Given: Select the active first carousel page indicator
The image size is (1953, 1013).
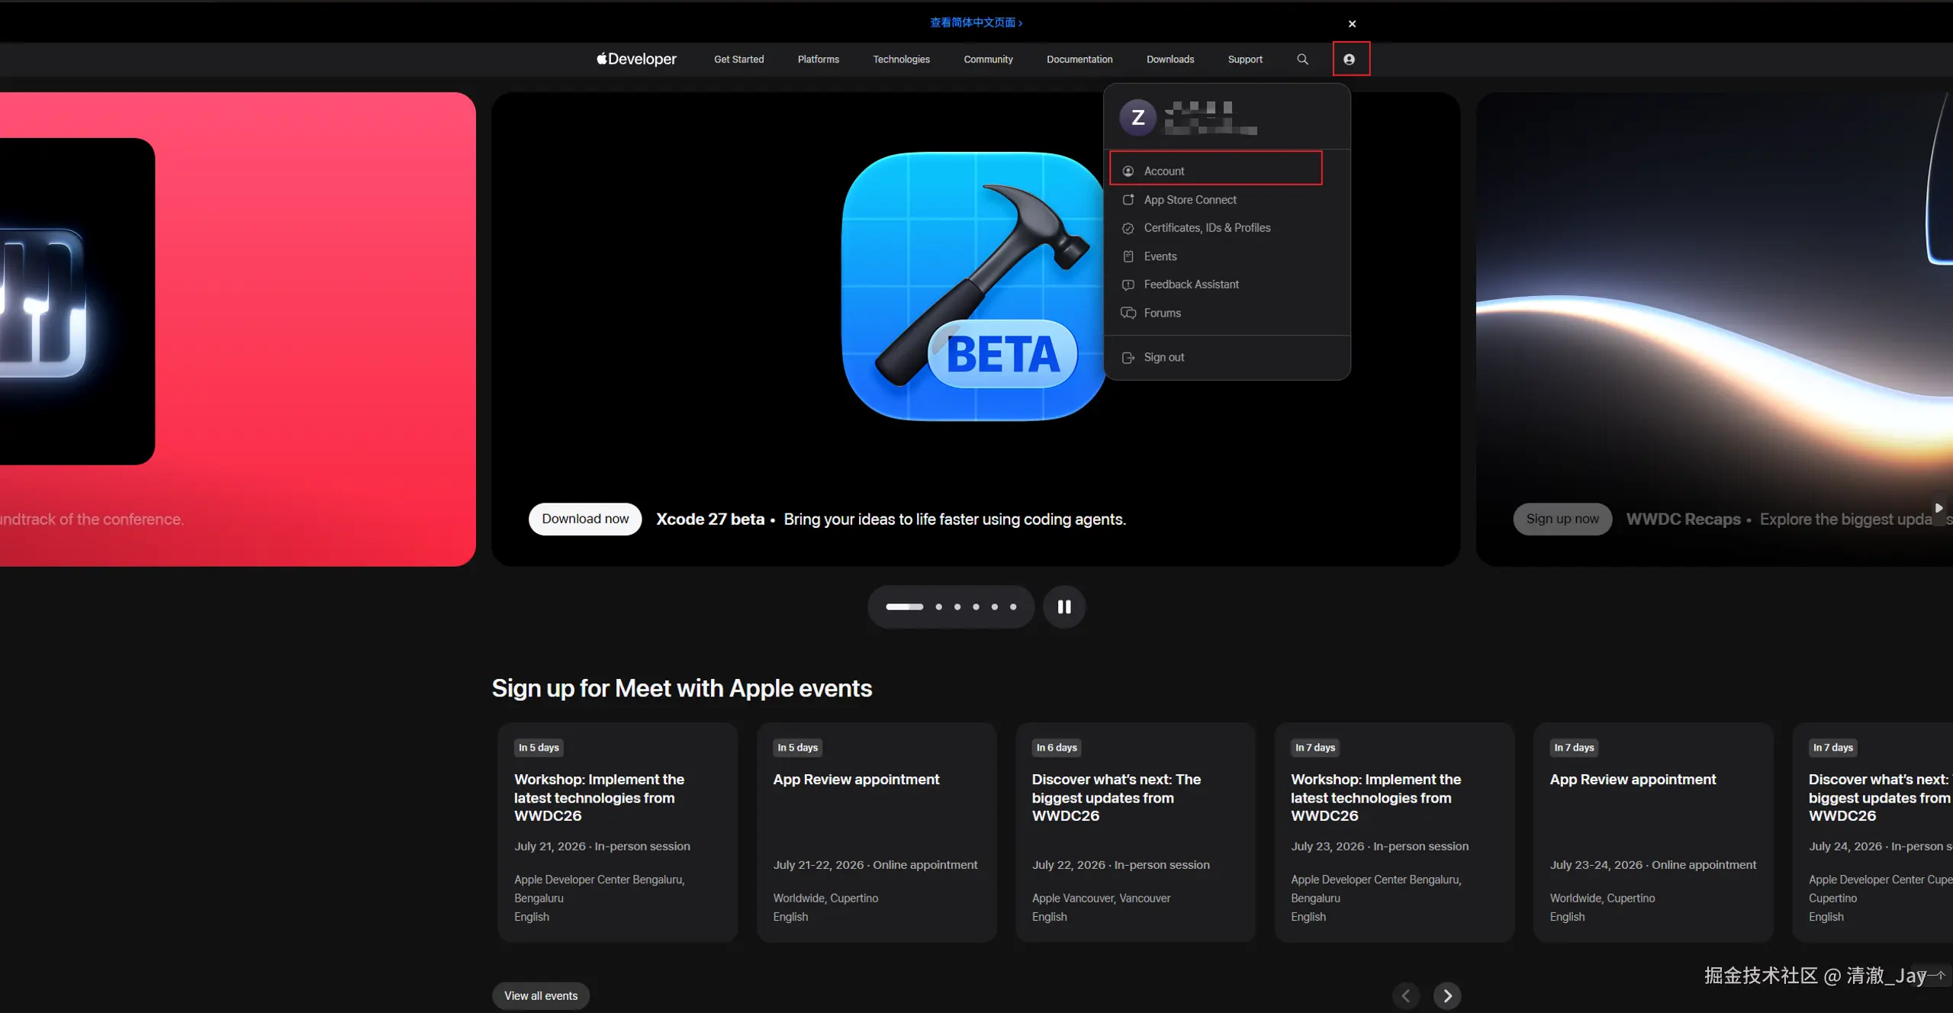Looking at the screenshot, I should coord(904,607).
